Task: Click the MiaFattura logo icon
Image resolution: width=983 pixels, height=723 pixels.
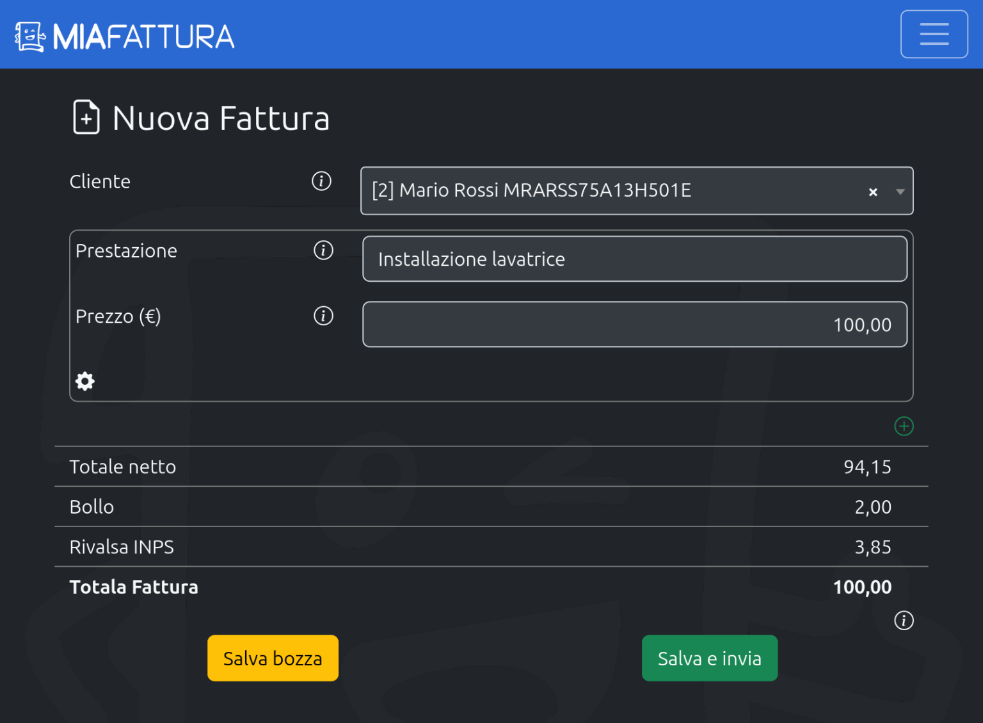Action: (30, 35)
